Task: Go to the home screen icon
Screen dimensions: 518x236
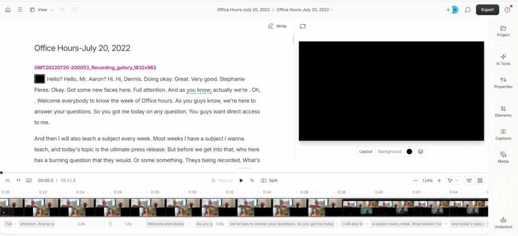Action: point(8,10)
